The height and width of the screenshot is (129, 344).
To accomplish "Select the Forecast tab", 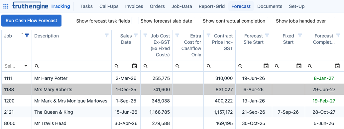I will click(241, 6).
